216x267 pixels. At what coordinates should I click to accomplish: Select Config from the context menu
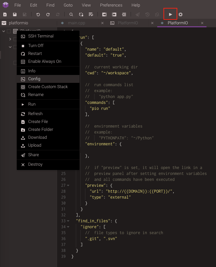tap(34, 79)
